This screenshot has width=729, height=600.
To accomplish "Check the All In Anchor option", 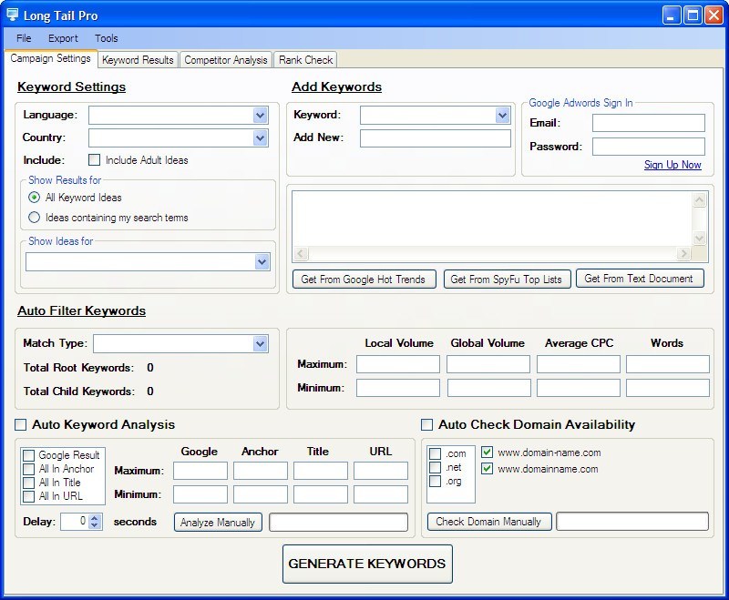I will pos(29,469).
